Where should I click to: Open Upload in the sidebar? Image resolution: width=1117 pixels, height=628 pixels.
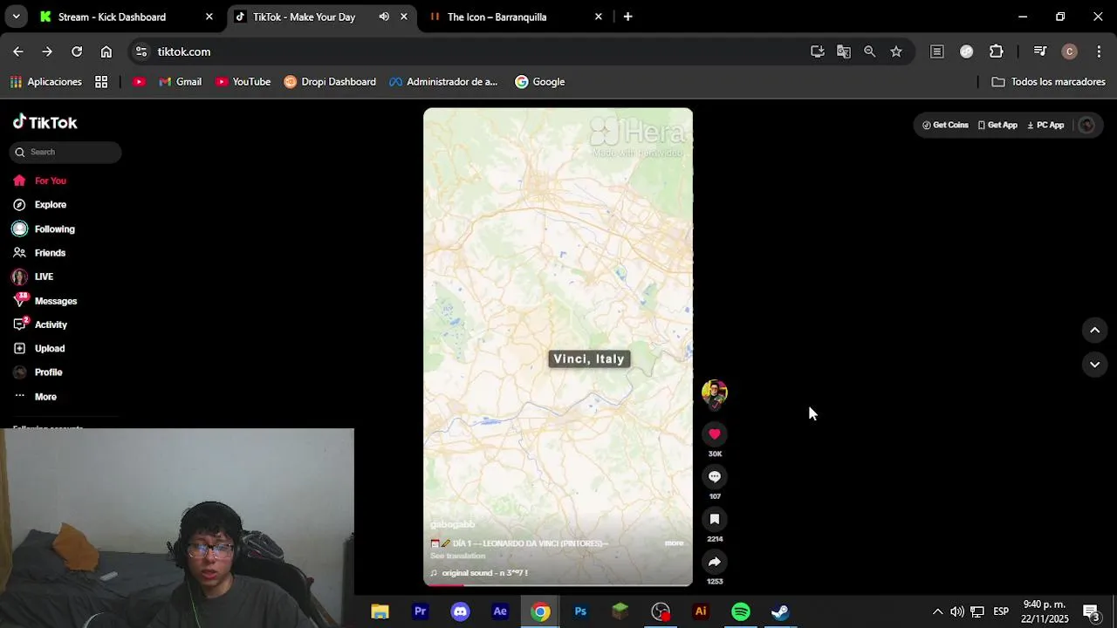(x=39, y=349)
